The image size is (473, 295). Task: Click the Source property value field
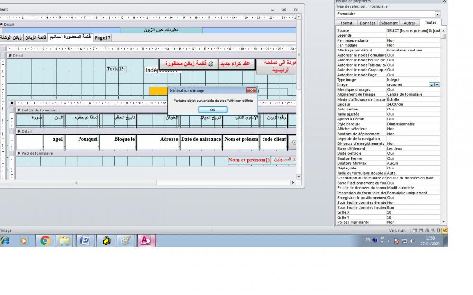click(x=413, y=31)
